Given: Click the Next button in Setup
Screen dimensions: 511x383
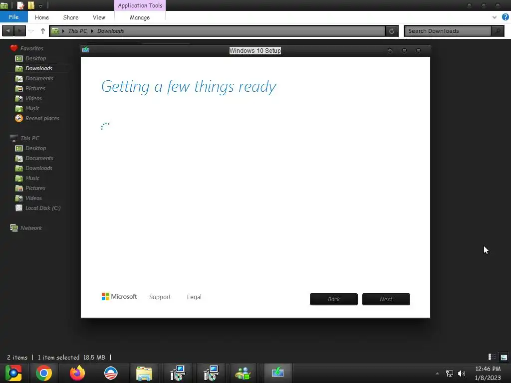Looking at the screenshot, I should tap(386, 299).
